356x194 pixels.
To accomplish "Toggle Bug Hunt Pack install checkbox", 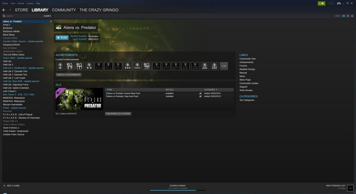I will (201, 96).
